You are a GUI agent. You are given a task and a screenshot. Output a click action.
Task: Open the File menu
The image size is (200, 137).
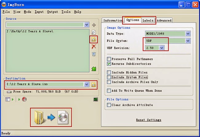6,12
